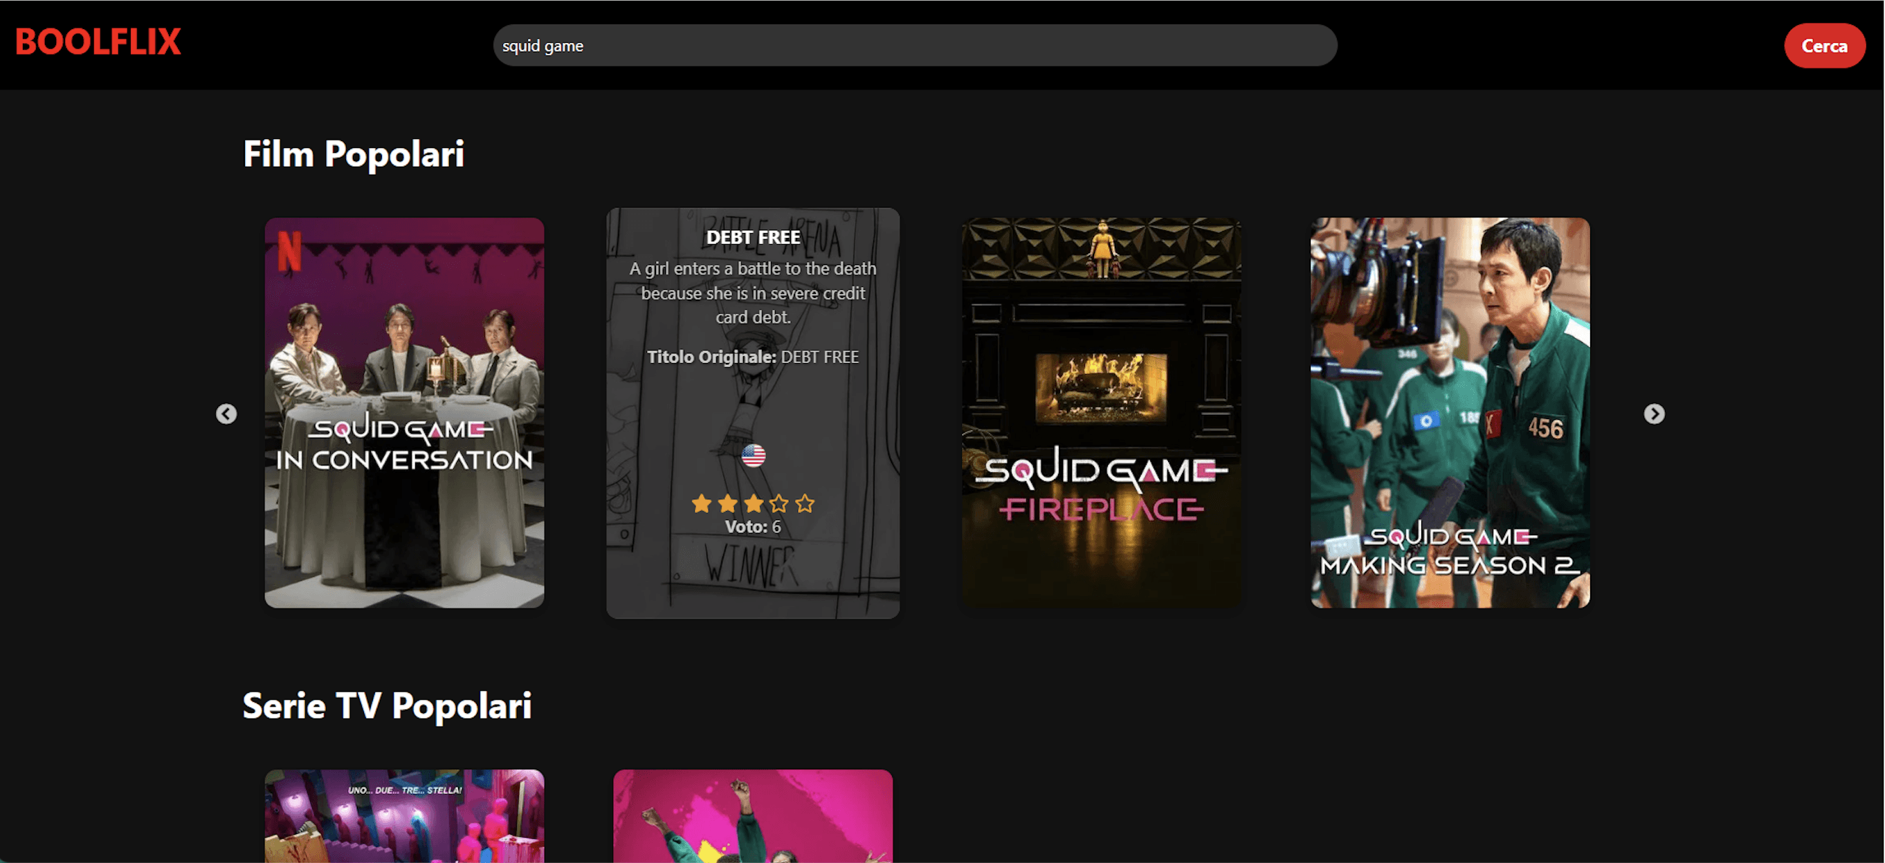The width and height of the screenshot is (1885, 863).
Task: Go to previous films with left carousel arrow
Action: tap(226, 414)
